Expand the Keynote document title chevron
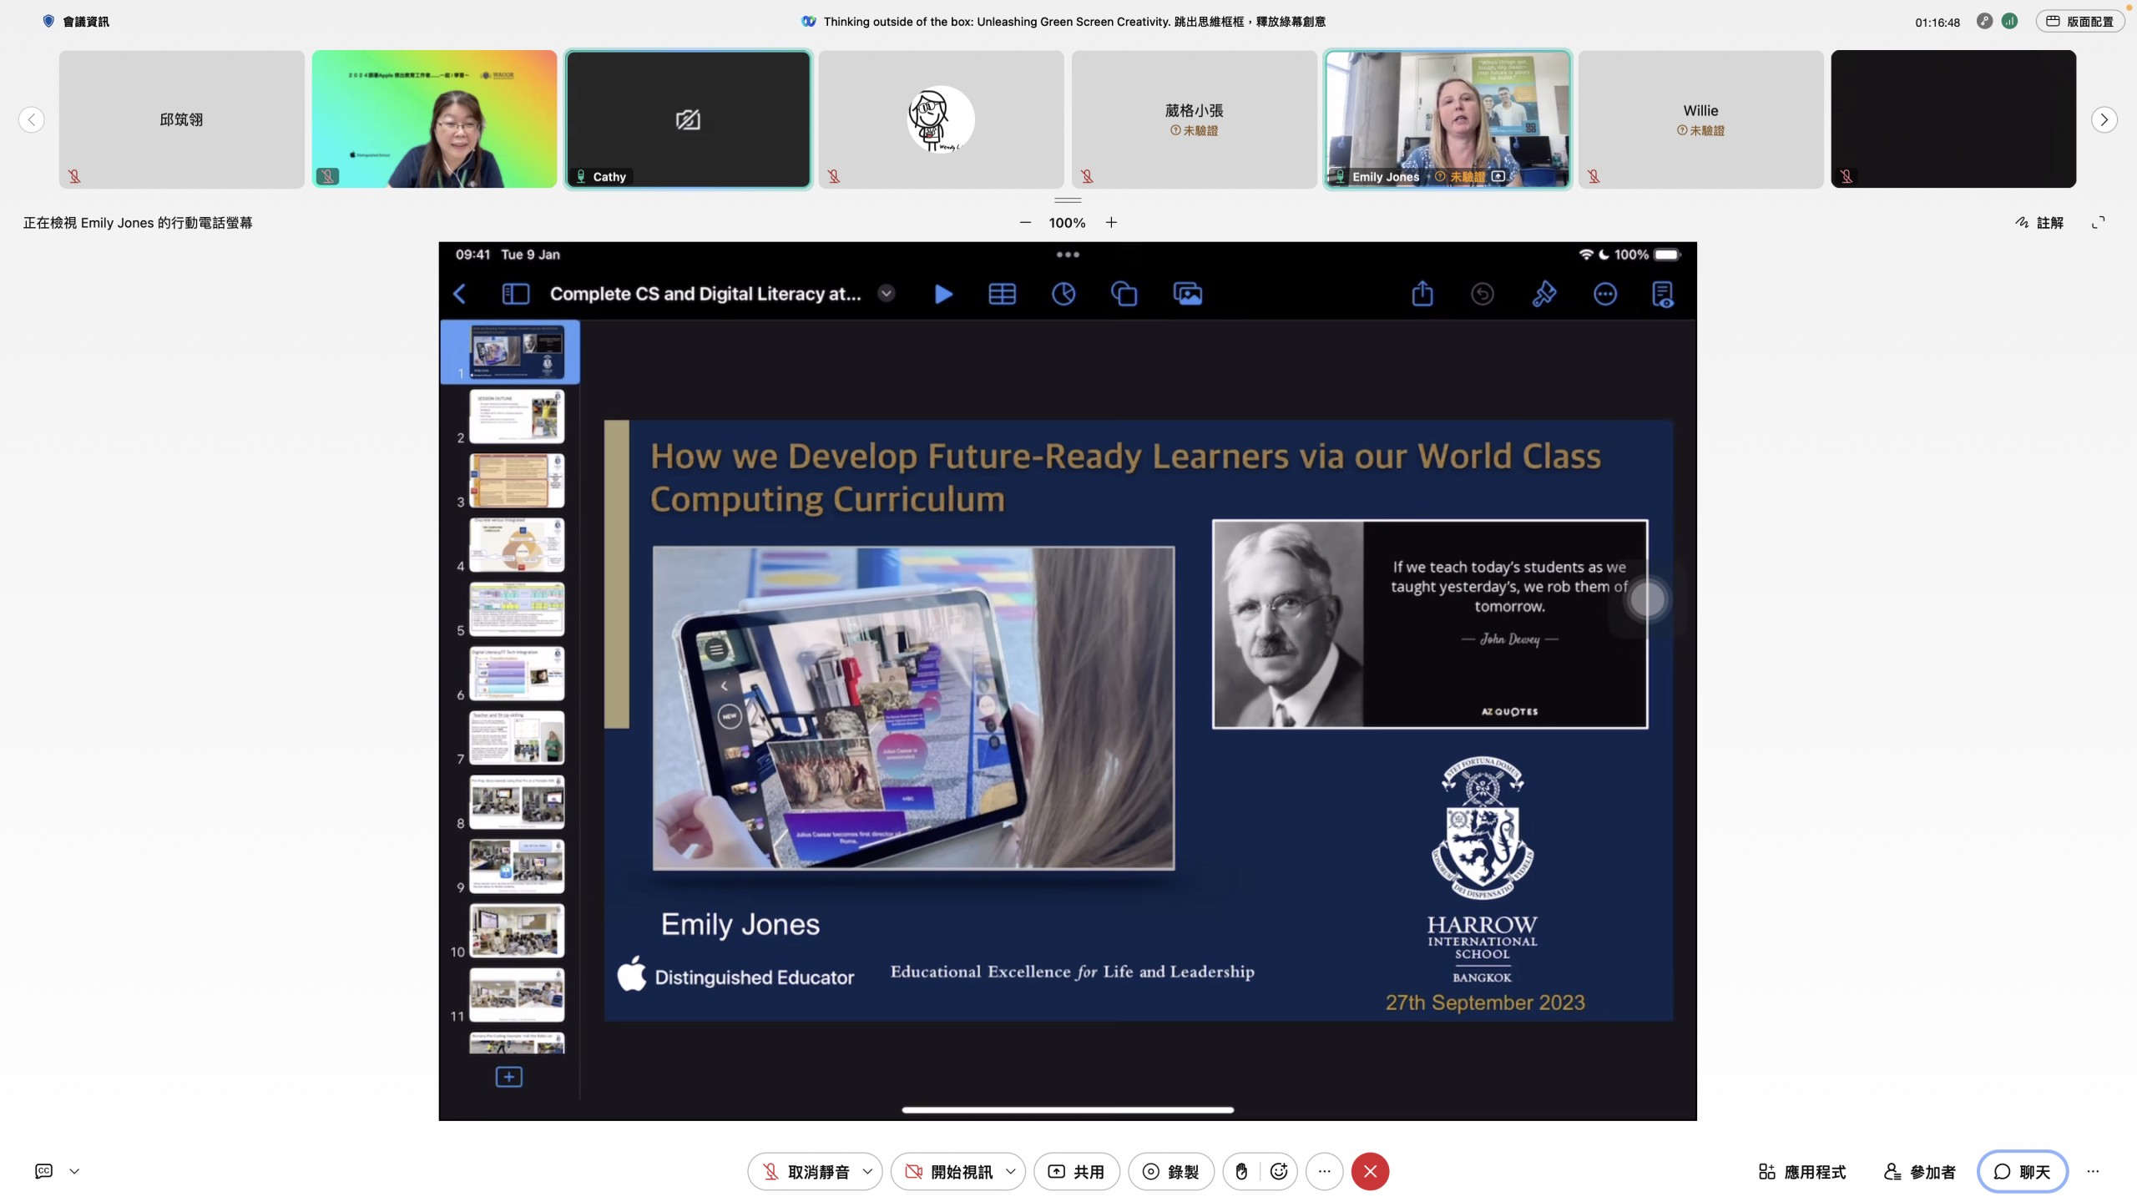Viewport: 2137px width, 1202px height. pyautogui.click(x=887, y=293)
